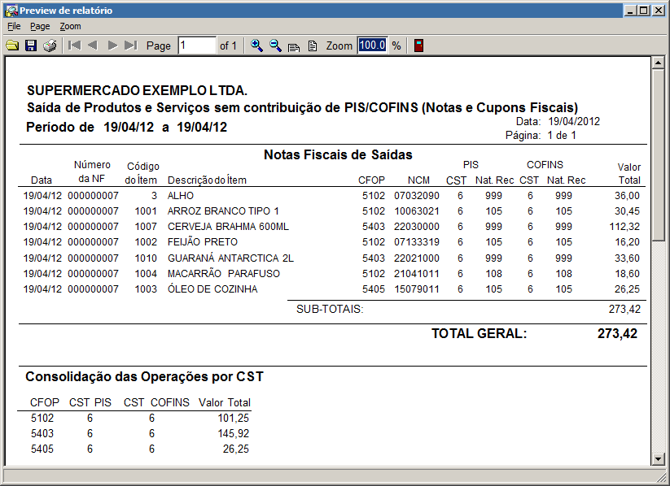
Task: Go to previous page arrow
Action: (x=93, y=46)
